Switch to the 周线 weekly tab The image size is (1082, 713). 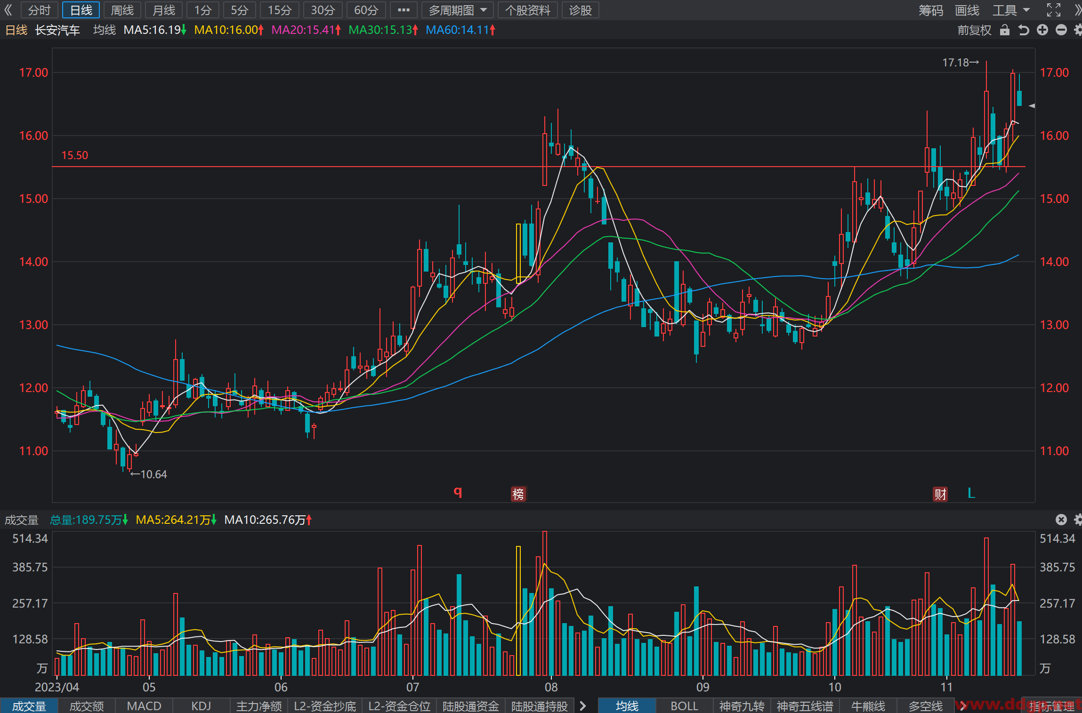(x=122, y=10)
